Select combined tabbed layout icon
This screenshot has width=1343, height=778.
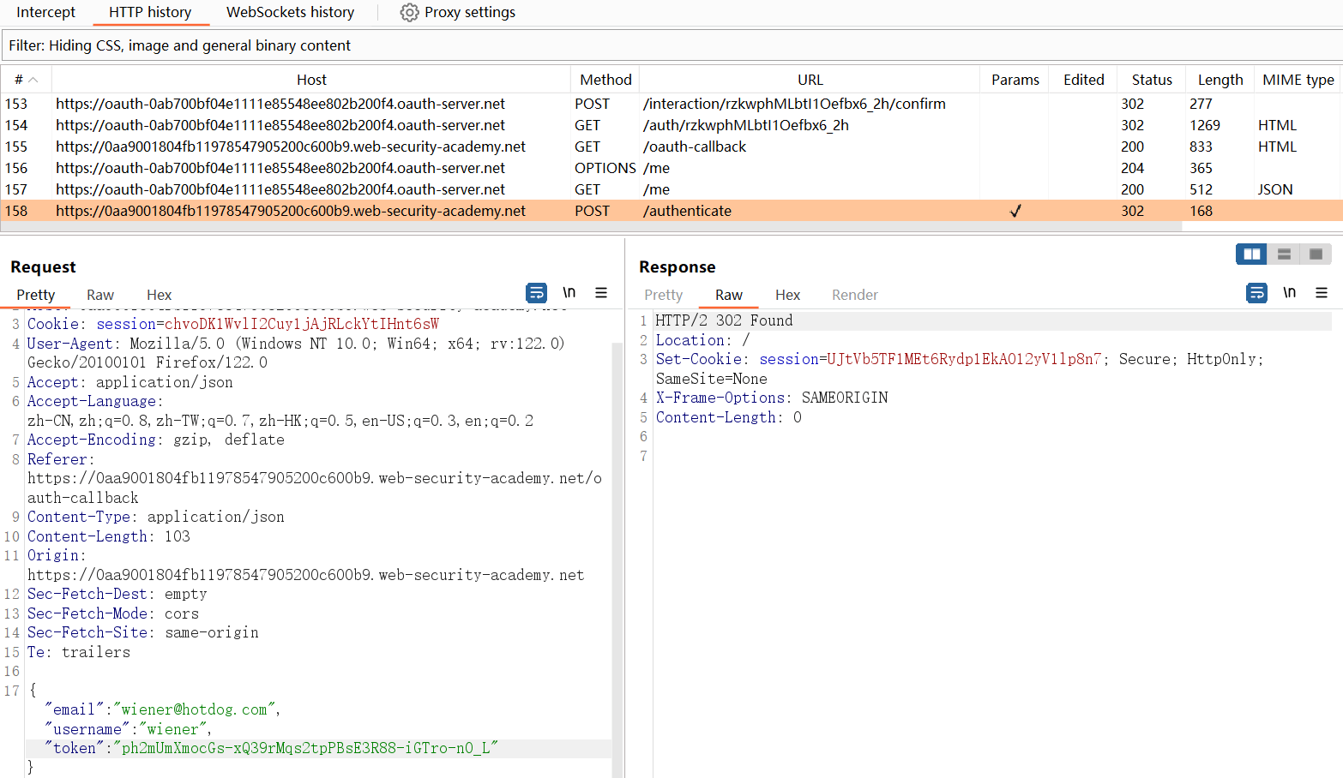click(x=1316, y=254)
